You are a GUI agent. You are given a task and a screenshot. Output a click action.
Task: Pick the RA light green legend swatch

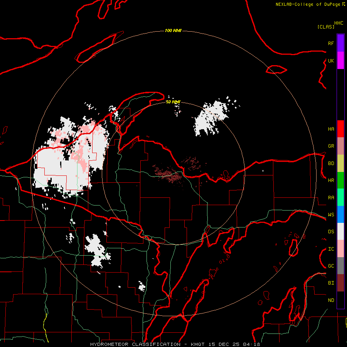(340, 197)
